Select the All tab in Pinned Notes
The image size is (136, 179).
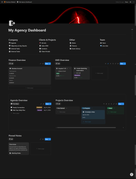pyautogui.click(x=11, y=139)
